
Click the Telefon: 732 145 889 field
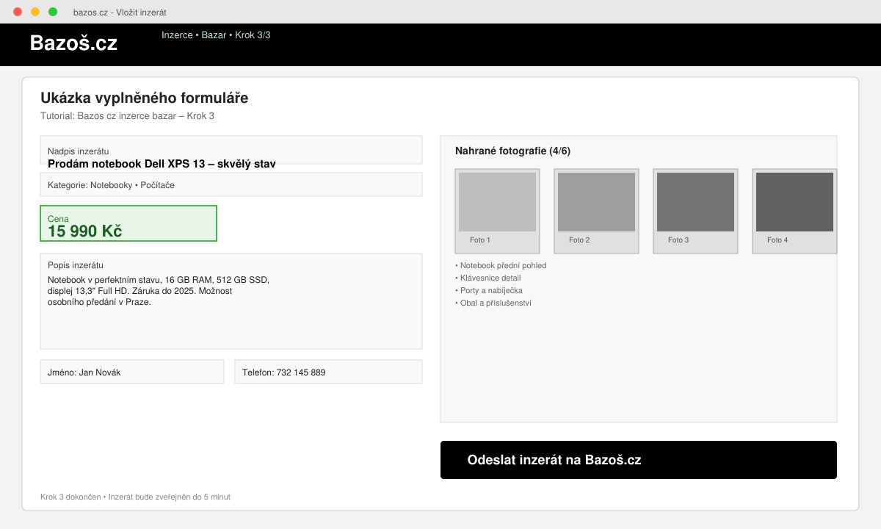click(328, 372)
